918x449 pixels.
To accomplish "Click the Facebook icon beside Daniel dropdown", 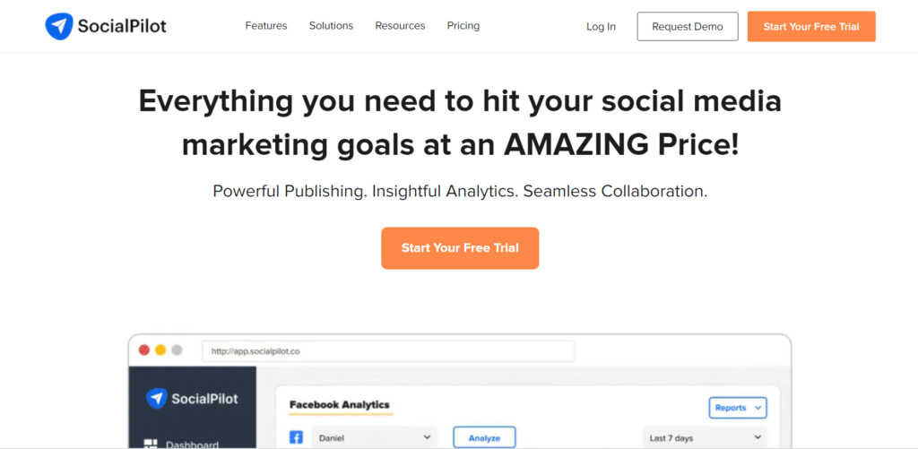I will [296, 437].
